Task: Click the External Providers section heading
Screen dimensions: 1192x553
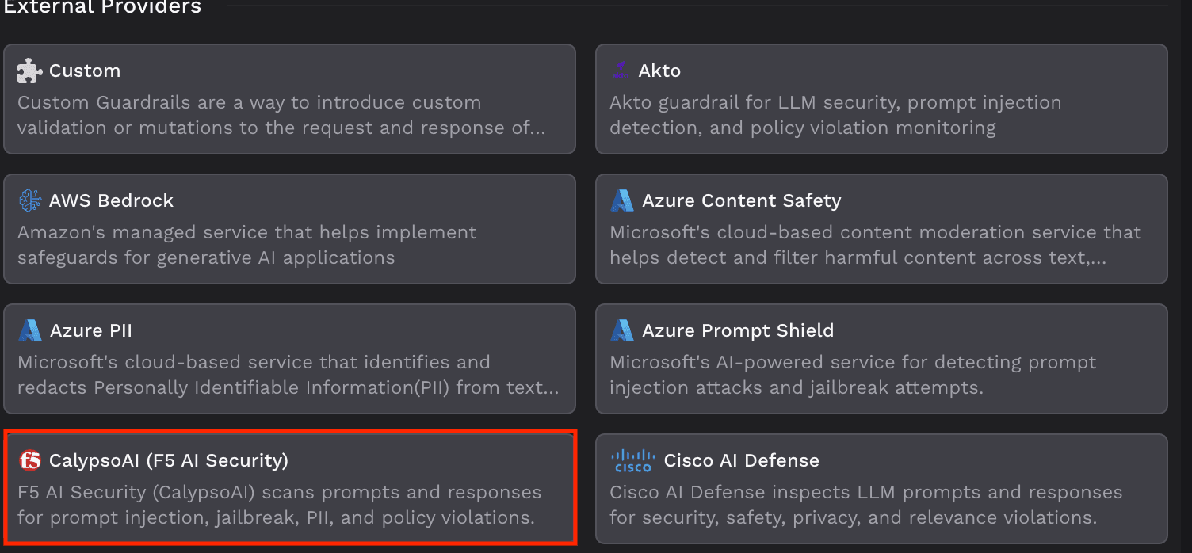Action: (x=102, y=8)
